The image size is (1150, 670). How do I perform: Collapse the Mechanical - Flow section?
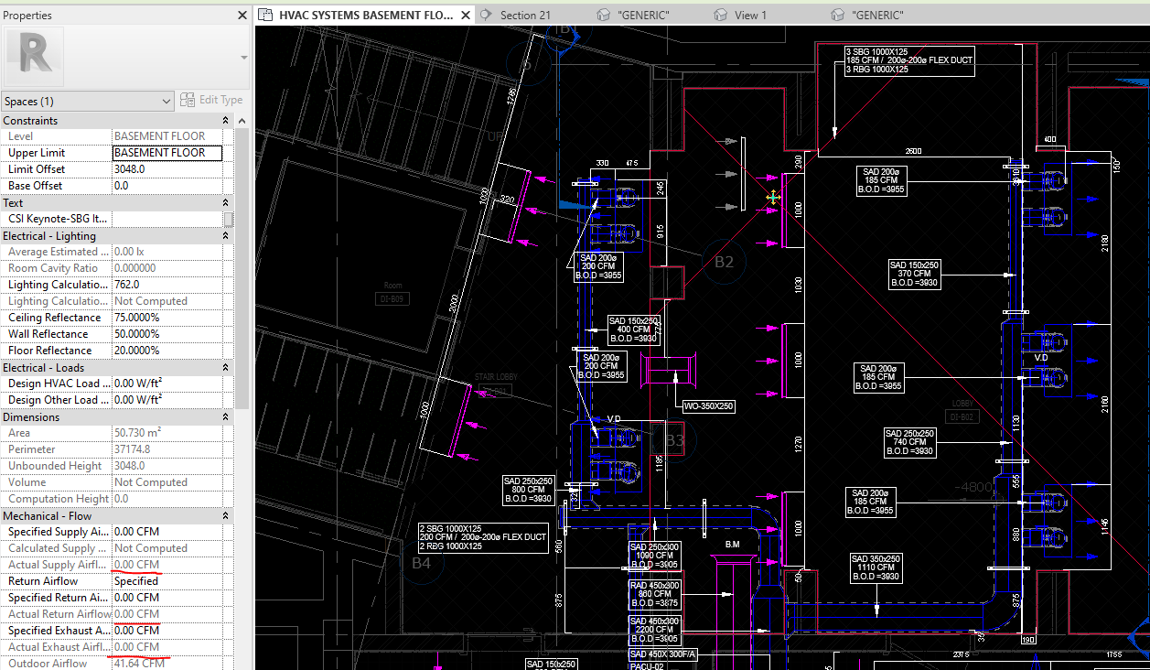(226, 514)
